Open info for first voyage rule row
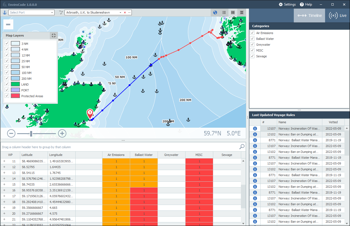Viewport: 350px width, 226px height. [x=255, y=129]
